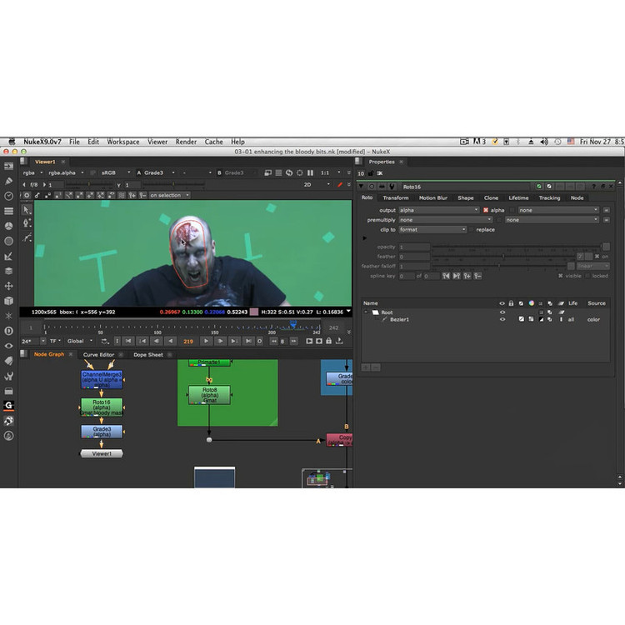
Task: Open the Motion Blur tab
Action: (x=432, y=198)
